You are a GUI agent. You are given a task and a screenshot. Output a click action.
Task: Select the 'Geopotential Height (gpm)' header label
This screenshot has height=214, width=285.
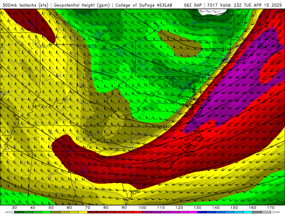coord(82,5)
